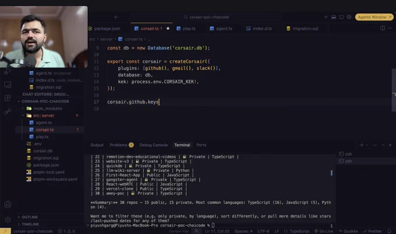The width and height of the screenshot is (396, 234).
Task: Select the second zsh terminal instance
Action: click(x=366, y=161)
